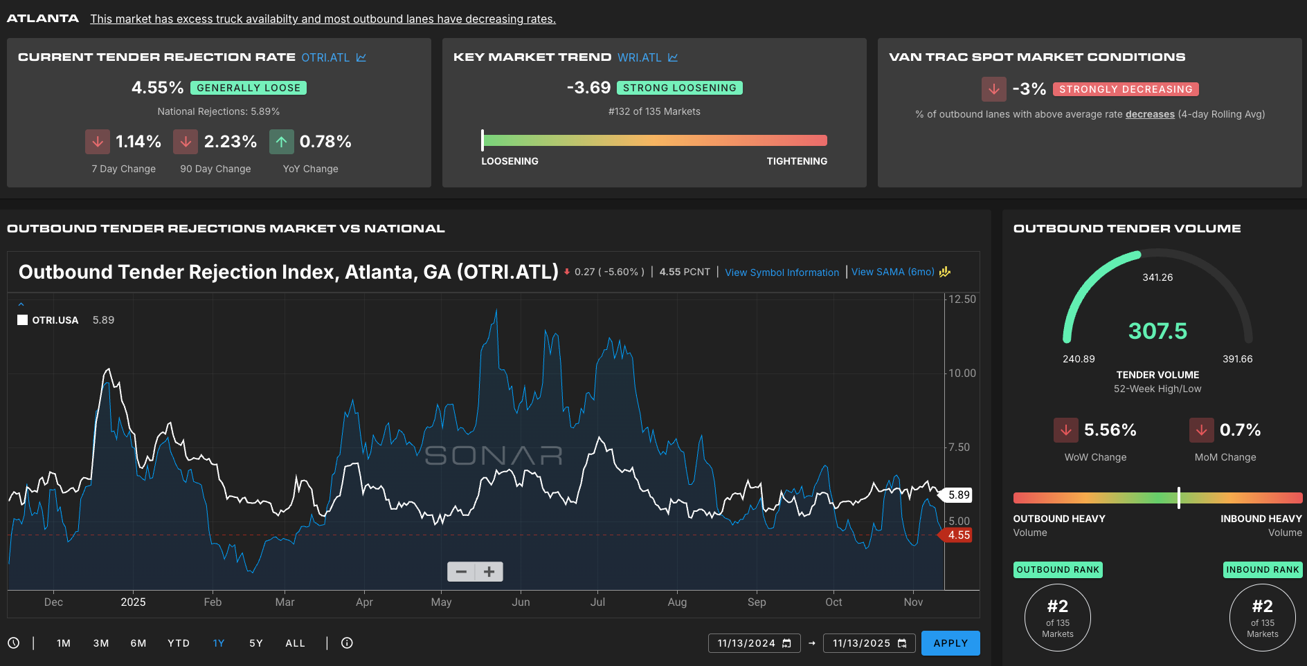The width and height of the screenshot is (1307, 666).
Task: Open the View SAMA (6mo) link
Action: tap(892, 272)
